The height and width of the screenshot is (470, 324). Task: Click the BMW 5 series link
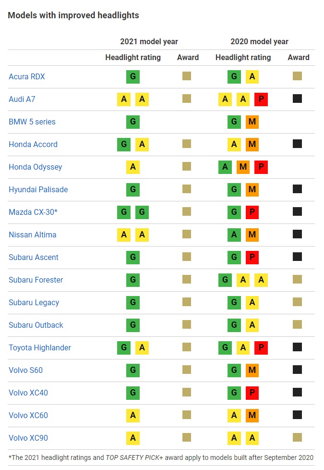tap(32, 122)
